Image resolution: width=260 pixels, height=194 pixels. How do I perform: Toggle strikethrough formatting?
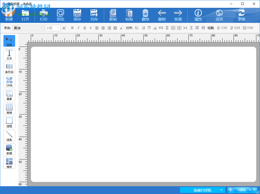[x=91, y=28]
